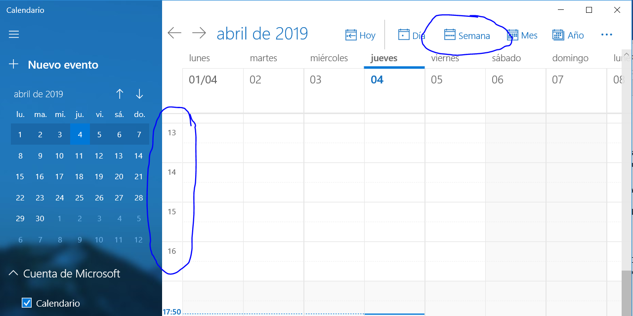Select day 14 in mini calendar
This screenshot has height=316, width=633.
(139, 156)
